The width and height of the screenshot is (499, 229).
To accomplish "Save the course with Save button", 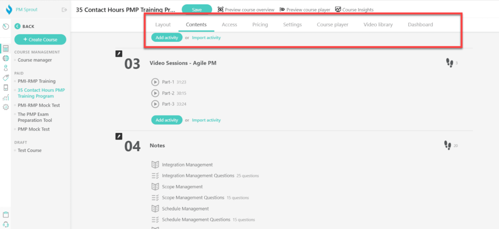I will coord(197,10).
